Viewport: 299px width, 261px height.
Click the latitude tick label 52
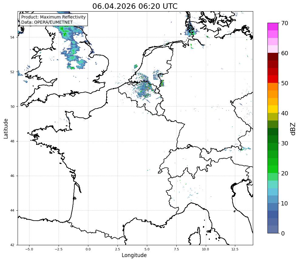(x=12, y=72)
